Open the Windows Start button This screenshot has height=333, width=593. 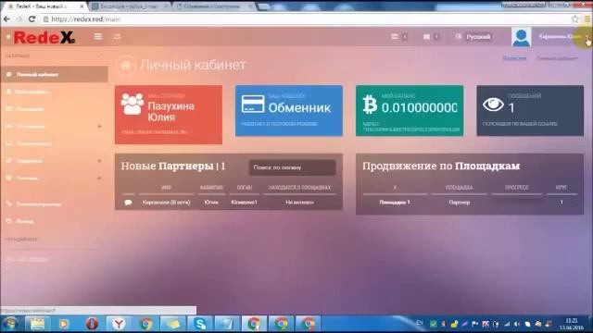(11, 324)
